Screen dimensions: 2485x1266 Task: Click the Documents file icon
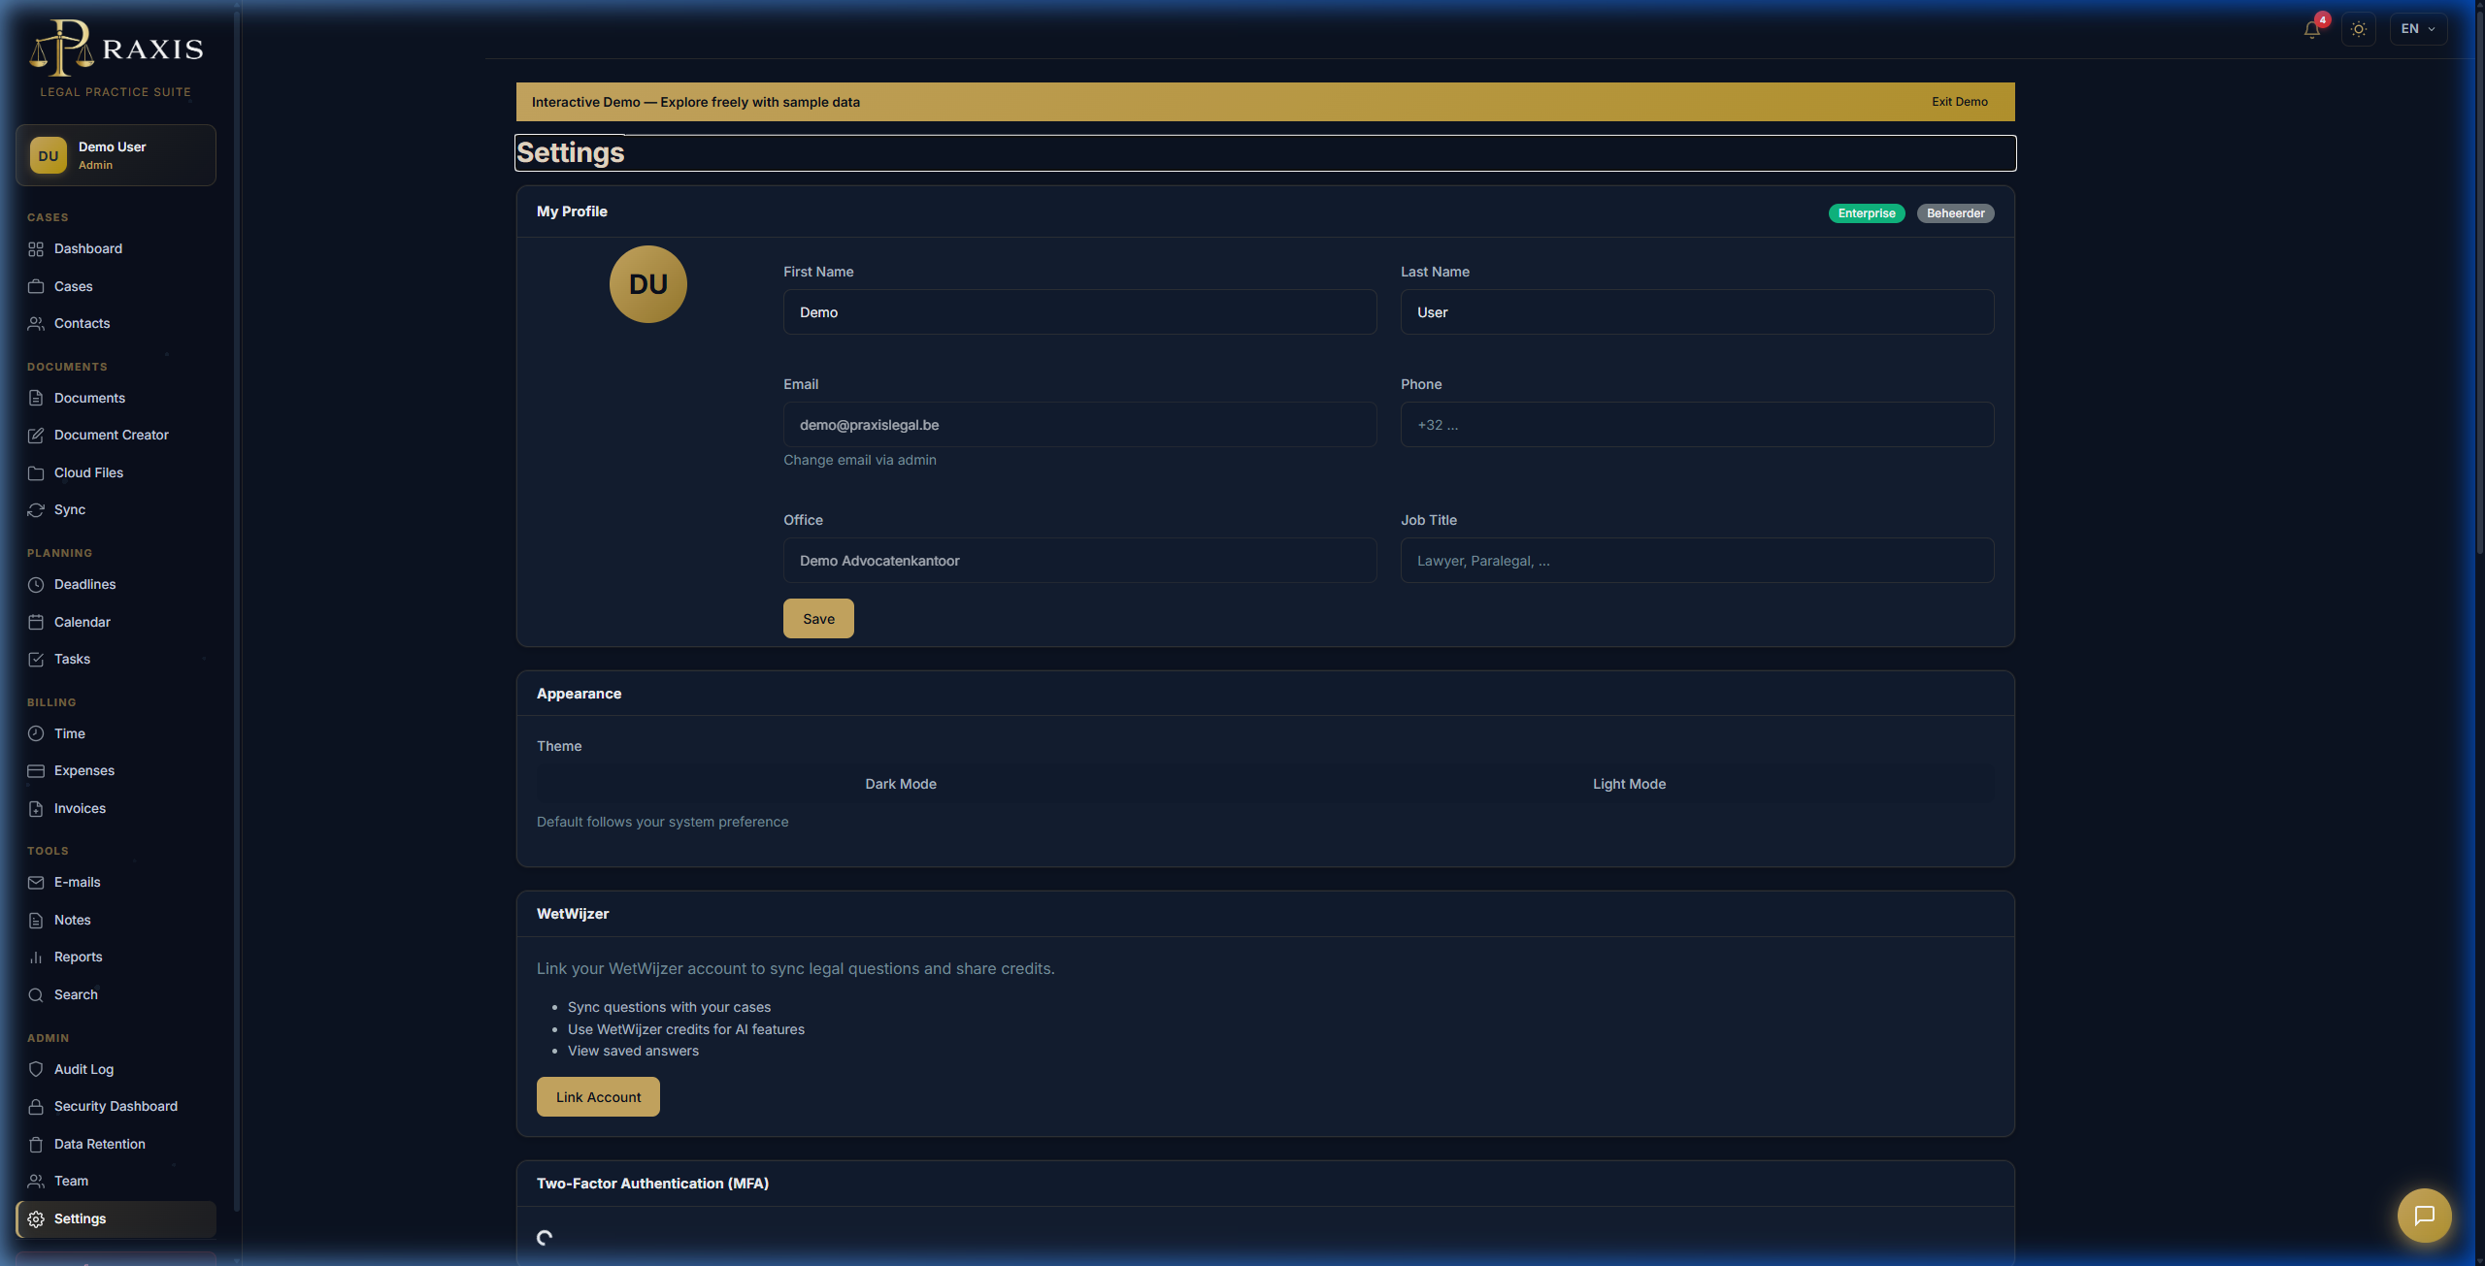click(x=36, y=399)
